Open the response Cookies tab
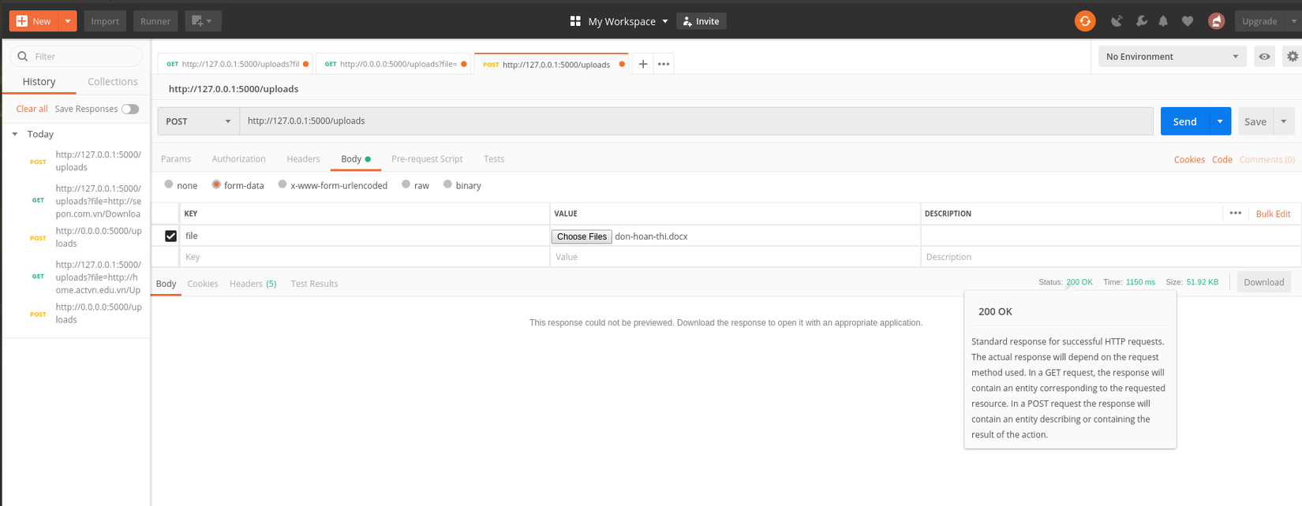1302x506 pixels. (203, 284)
